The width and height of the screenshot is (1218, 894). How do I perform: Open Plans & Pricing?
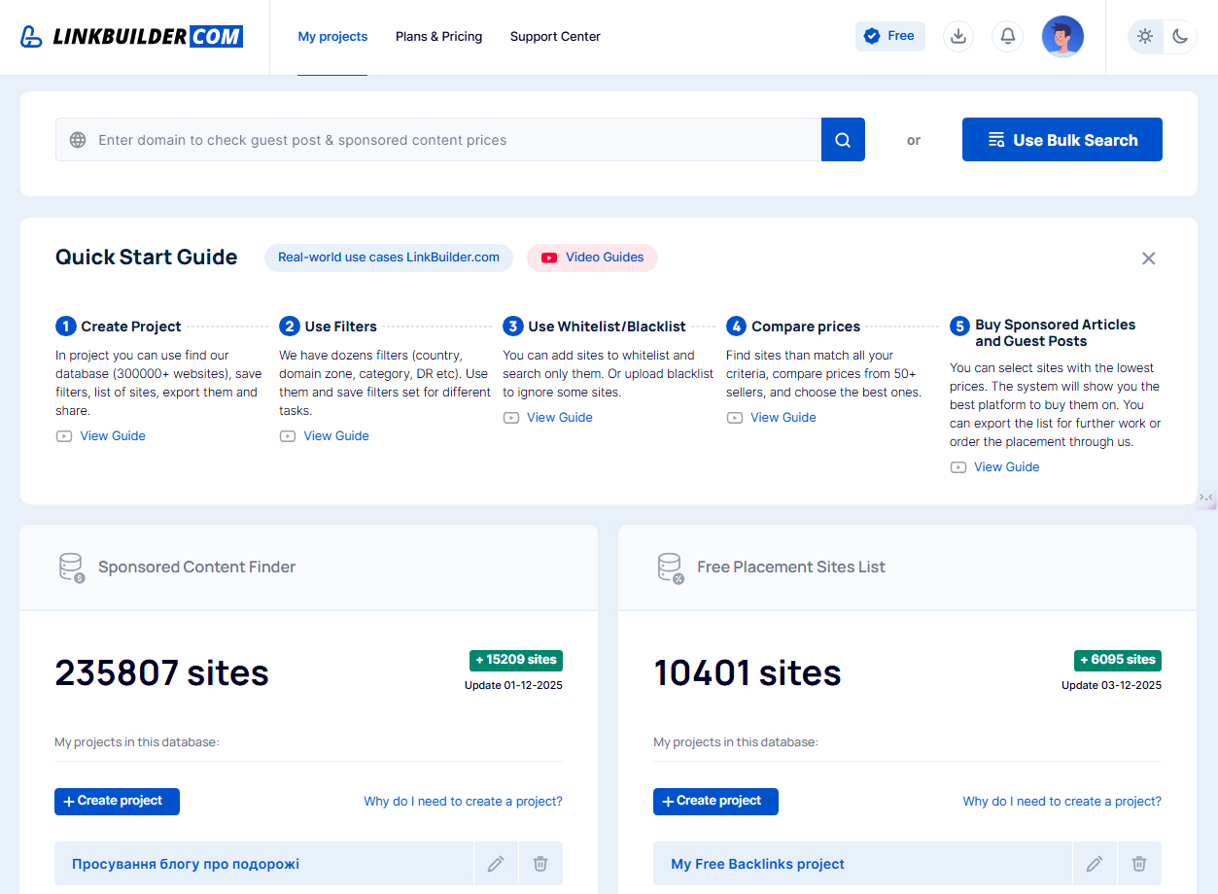438,36
